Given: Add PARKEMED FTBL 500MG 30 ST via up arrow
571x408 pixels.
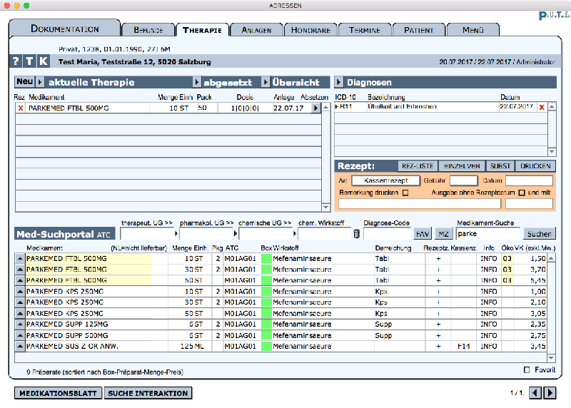Looking at the screenshot, I should (20, 270).
